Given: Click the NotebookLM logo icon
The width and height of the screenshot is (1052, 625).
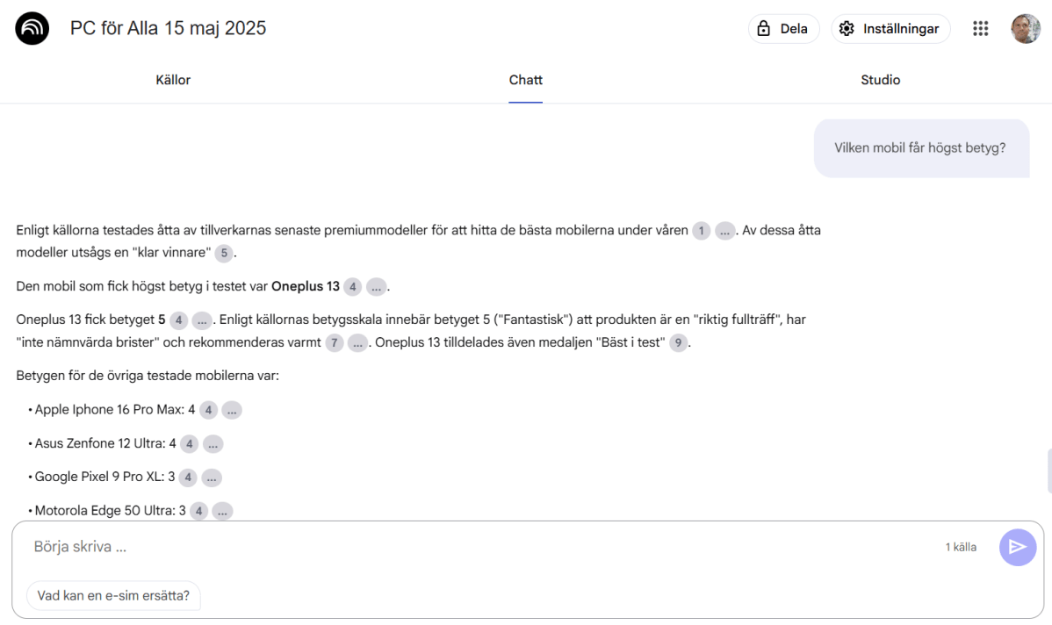Looking at the screenshot, I should 32,29.
